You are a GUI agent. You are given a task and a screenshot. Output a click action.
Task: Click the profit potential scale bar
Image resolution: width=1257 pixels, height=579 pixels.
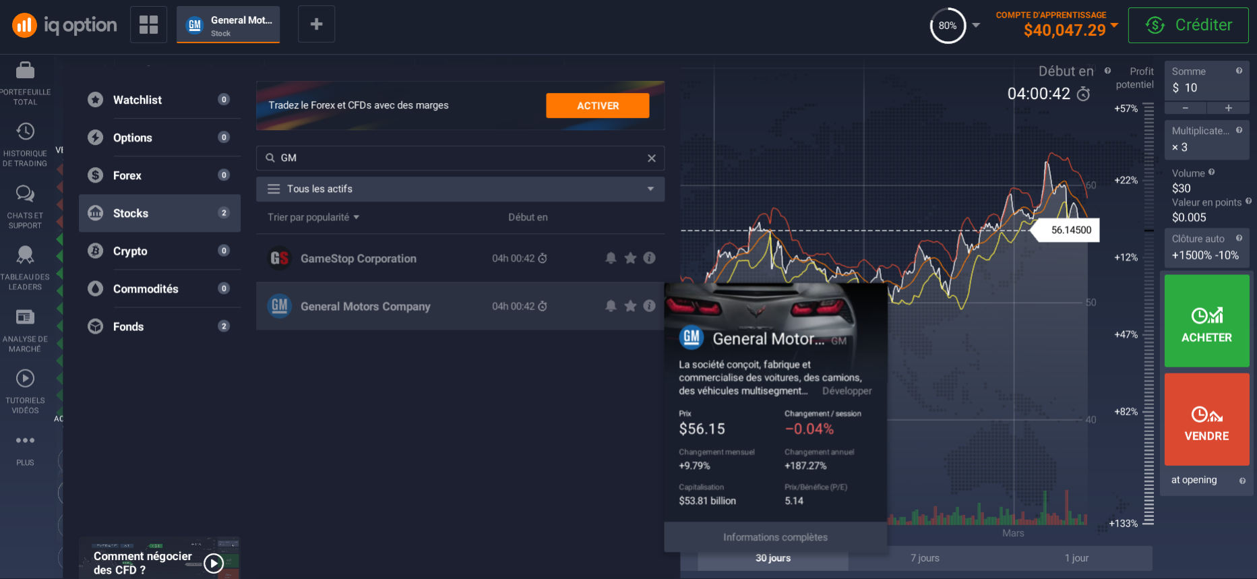coord(1148,313)
